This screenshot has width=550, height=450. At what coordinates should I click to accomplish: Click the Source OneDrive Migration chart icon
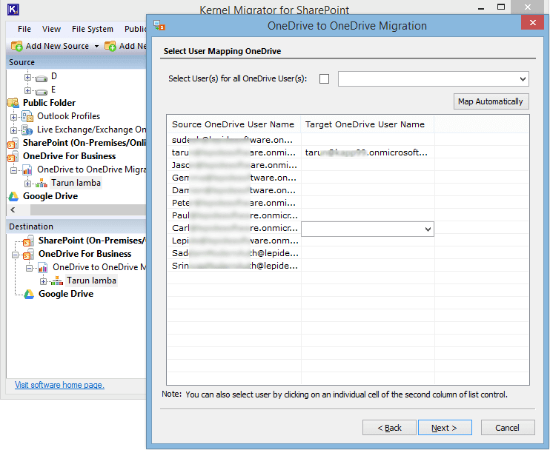(x=27, y=169)
